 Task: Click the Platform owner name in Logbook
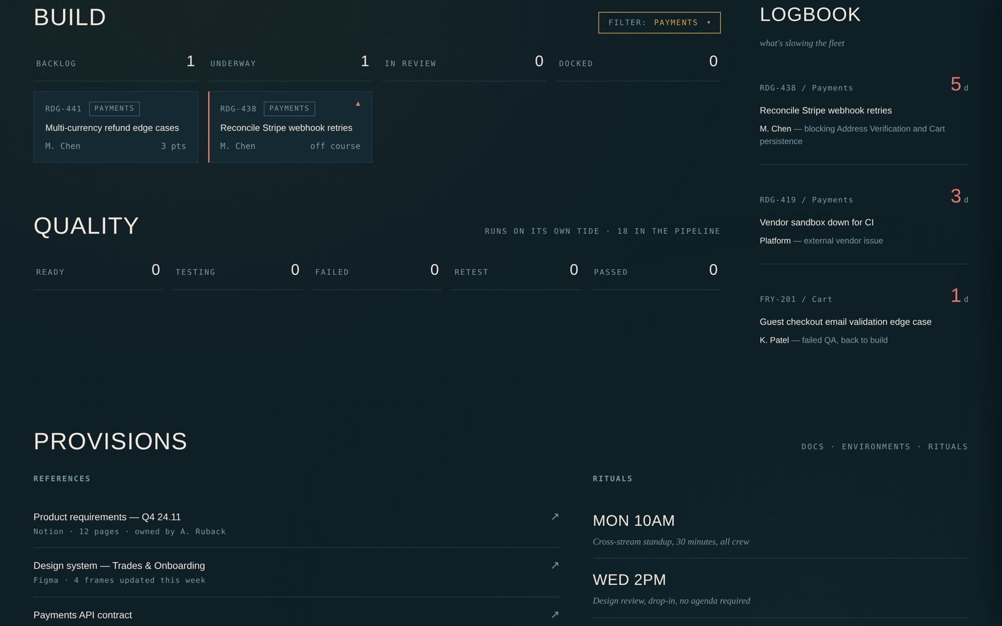(x=775, y=241)
